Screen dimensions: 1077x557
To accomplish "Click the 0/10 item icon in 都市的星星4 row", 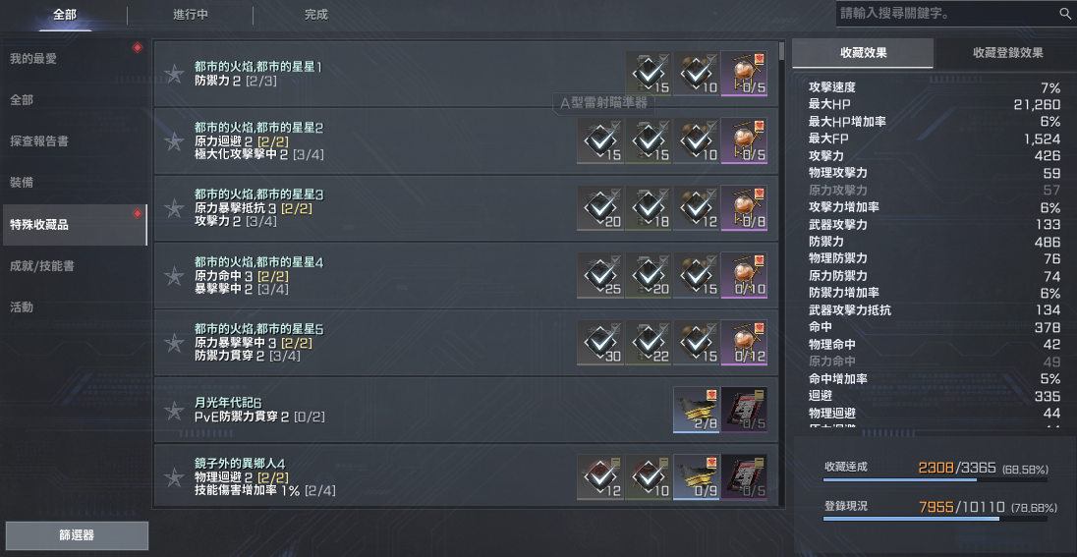I will tap(744, 275).
